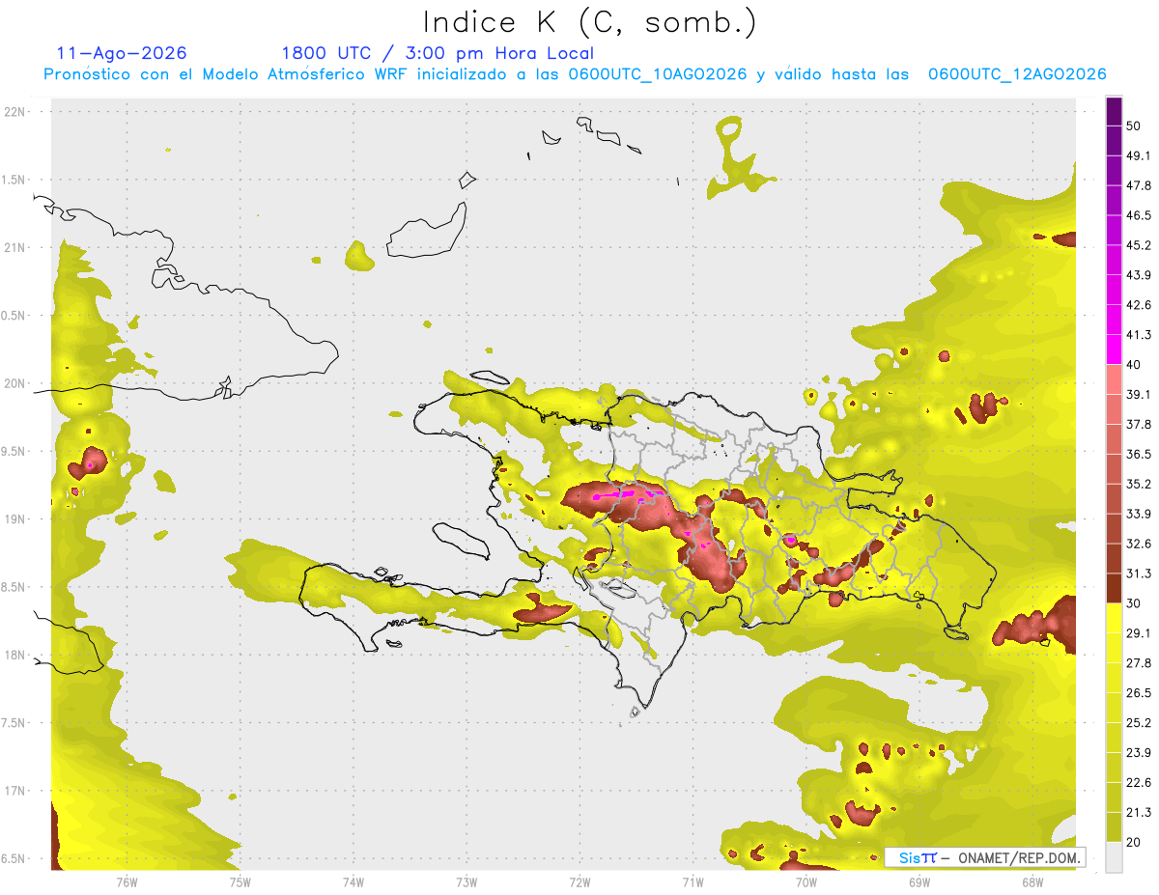The width and height of the screenshot is (1159, 895).
Task: Pick the light gray swatch below 20
Action: point(1114,857)
